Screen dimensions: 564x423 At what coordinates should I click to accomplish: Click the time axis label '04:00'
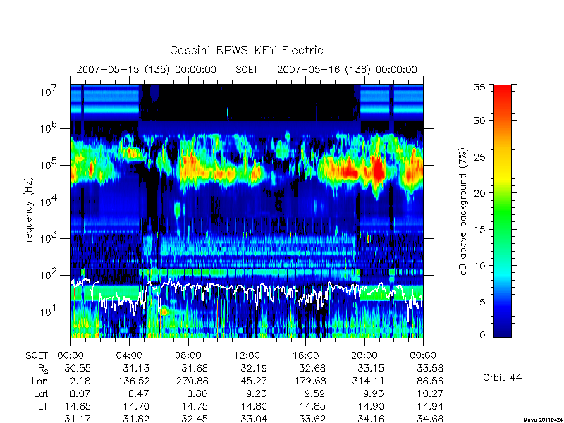129,355
